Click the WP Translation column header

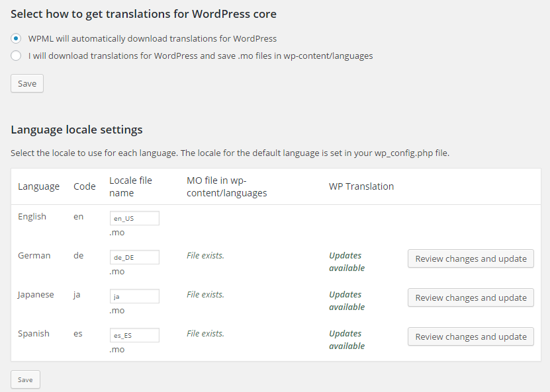[x=361, y=186]
